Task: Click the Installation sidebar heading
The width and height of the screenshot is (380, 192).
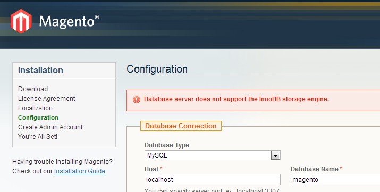Action: [40, 70]
